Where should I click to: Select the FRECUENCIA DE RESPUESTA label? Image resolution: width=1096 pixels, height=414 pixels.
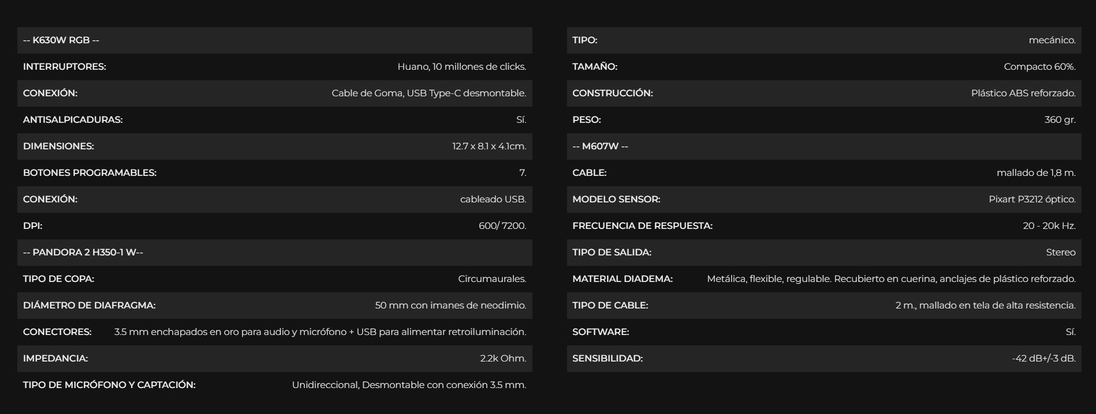tap(642, 226)
